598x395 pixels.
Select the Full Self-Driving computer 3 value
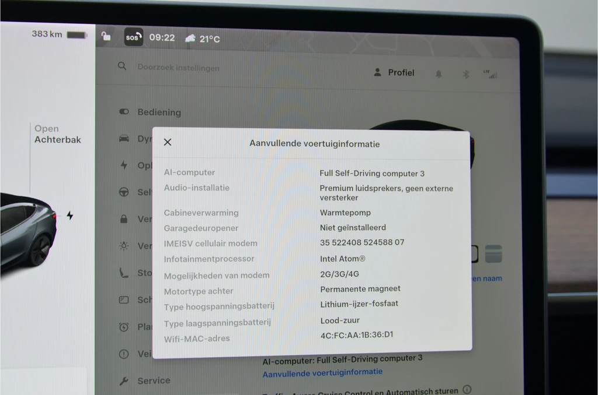coord(372,173)
